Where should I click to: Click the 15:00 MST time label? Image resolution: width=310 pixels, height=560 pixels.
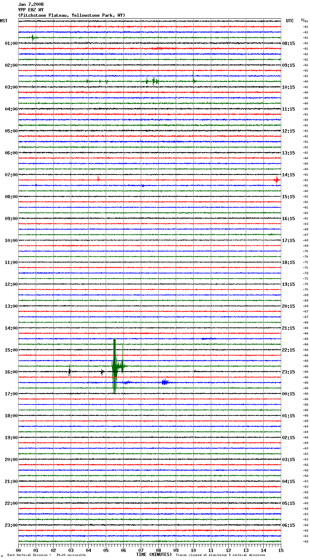click(x=11, y=350)
